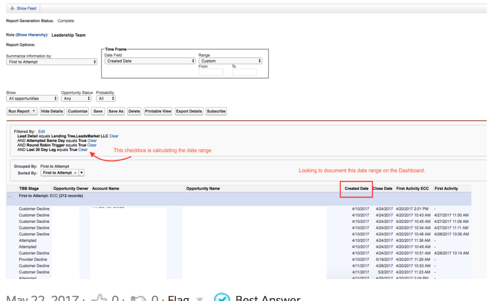Click the thumbs-down dislike icon
This screenshot has width=490, height=301.
(x=138, y=298)
